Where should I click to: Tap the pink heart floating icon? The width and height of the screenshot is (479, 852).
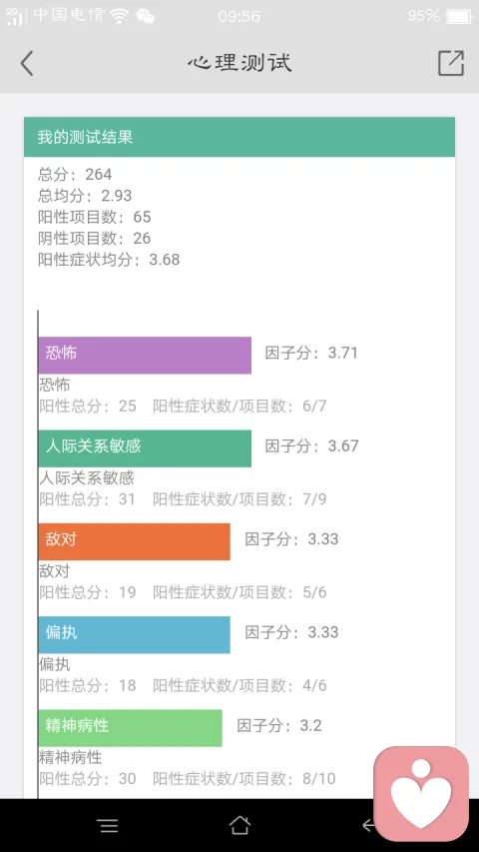tap(421, 794)
